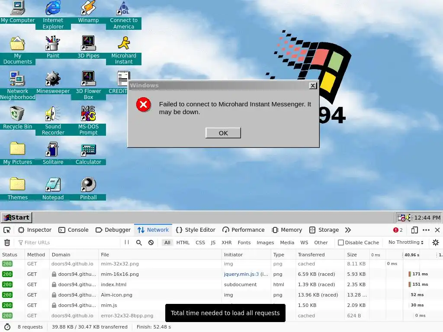
Task: Sort requests by Domain column header
Action: coord(74,255)
